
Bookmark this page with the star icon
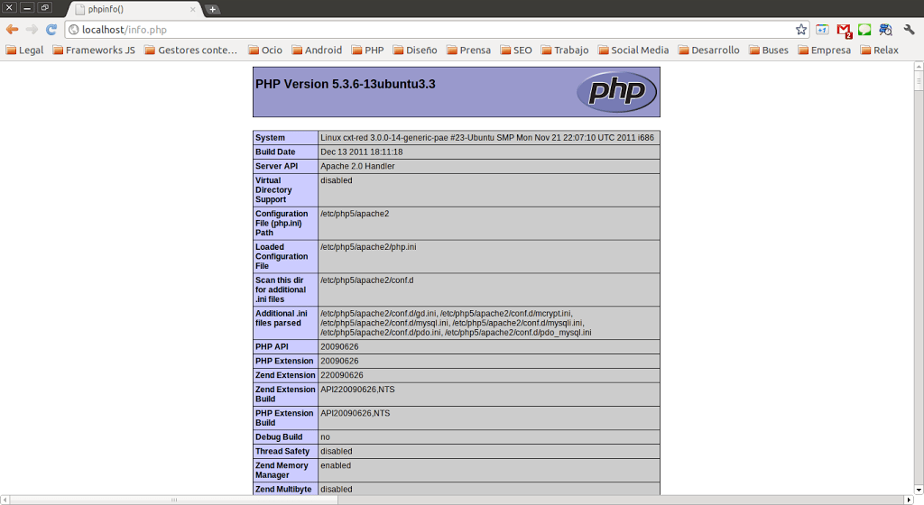pyautogui.click(x=801, y=30)
